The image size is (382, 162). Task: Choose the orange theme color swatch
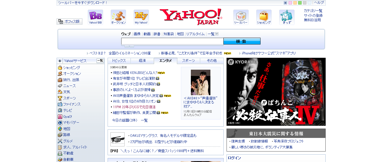[295, 3]
